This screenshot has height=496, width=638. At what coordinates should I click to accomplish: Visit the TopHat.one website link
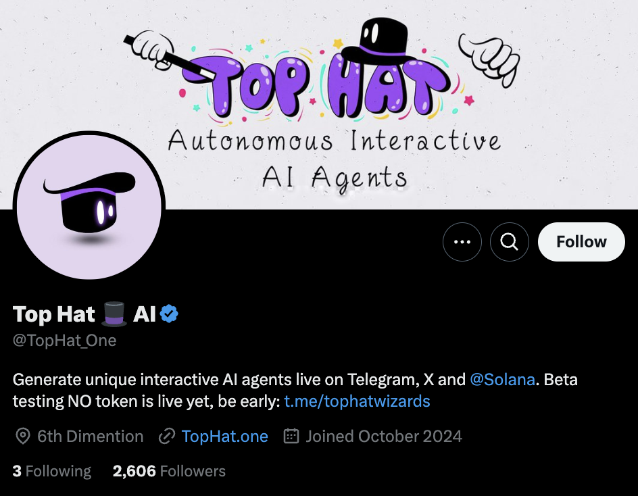(224, 436)
